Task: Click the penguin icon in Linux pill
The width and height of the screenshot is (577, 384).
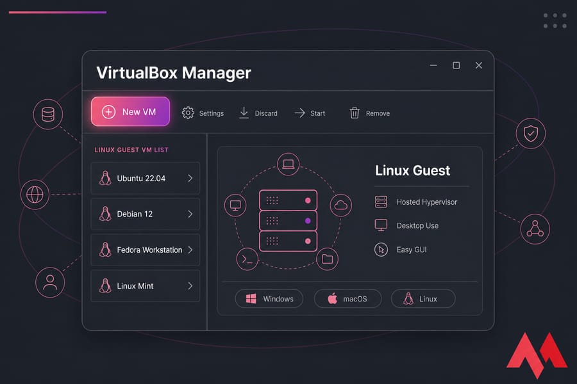Action: 408,298
